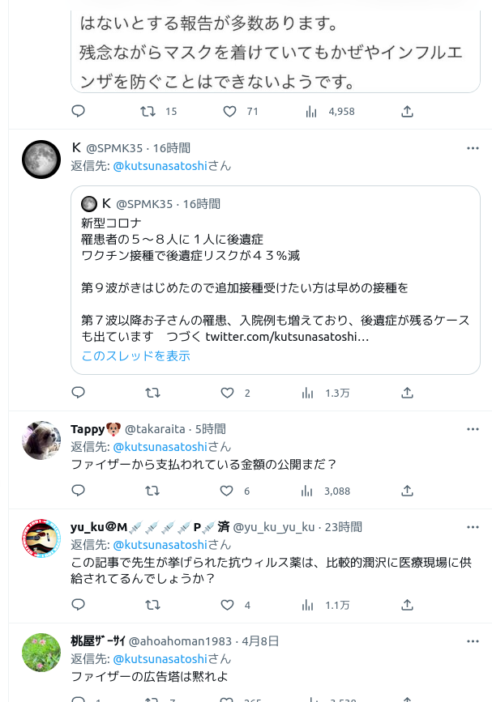492x702 pixels.
Task: Share the tweet with 4,958 views
Action: tap(407, 111)
